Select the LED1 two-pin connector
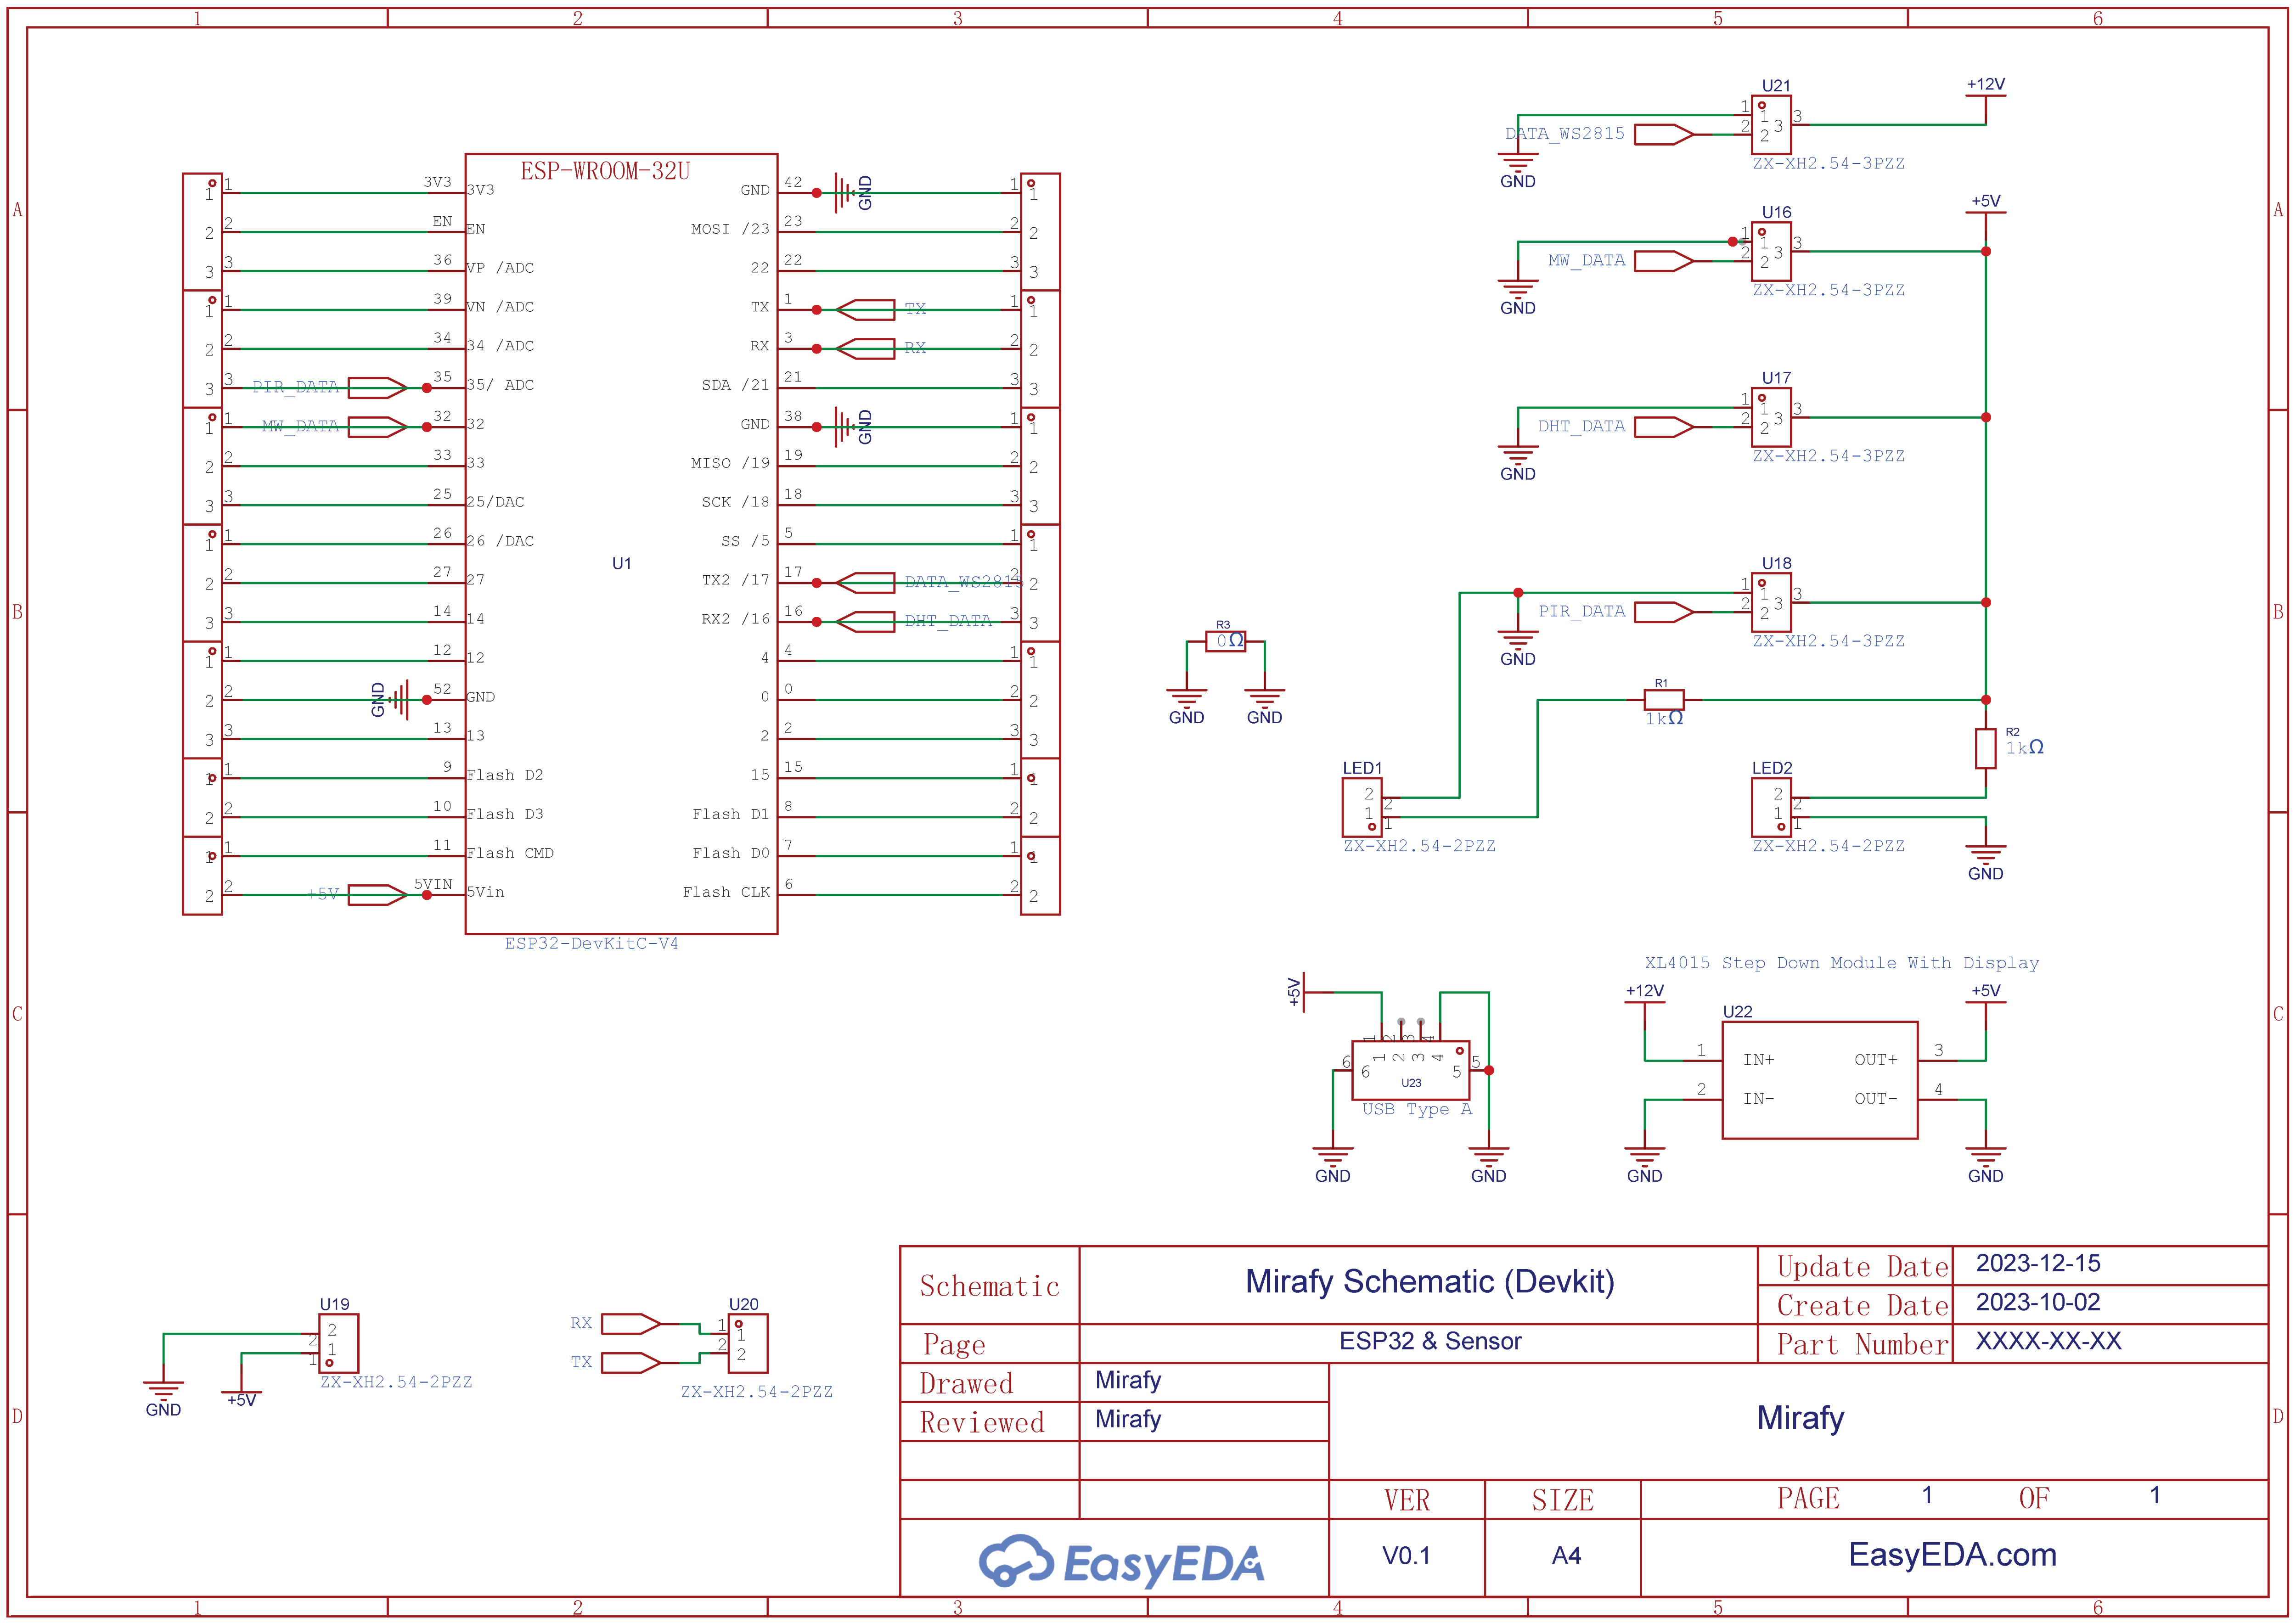The image size is (2296, 1623). pos(1361,807)
